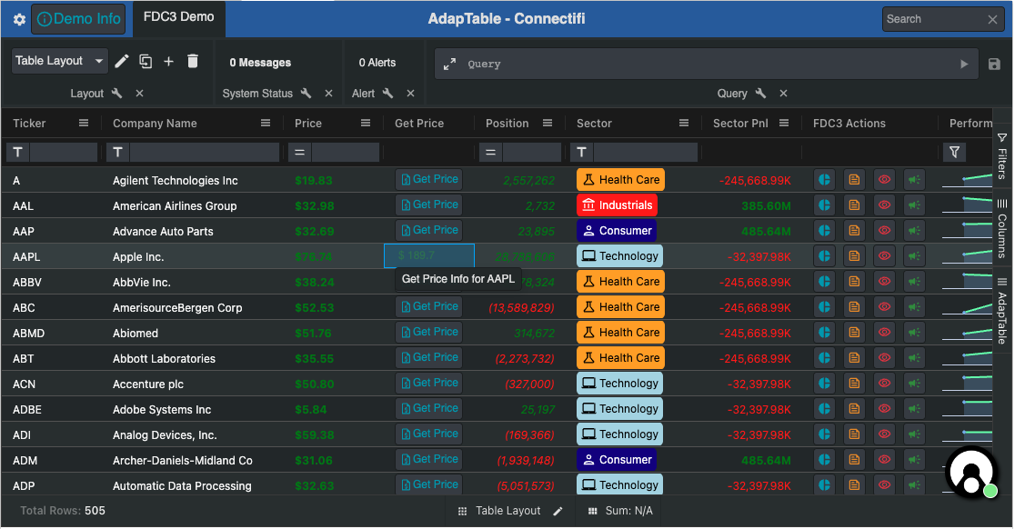The image size is (1015, 529).
Task: Click the Demo Info button
Action: coord(80,19)
